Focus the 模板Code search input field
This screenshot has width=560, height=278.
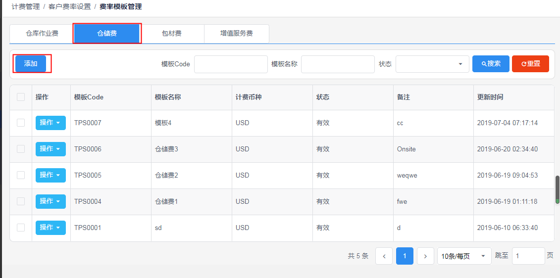231,64
